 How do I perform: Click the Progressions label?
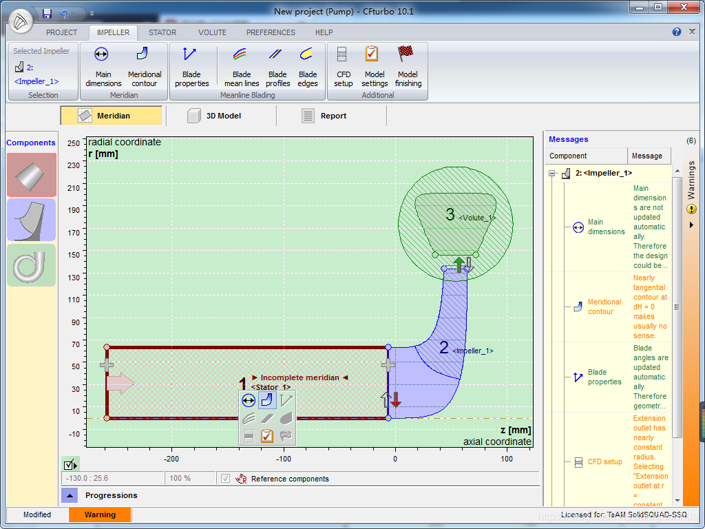111,495
